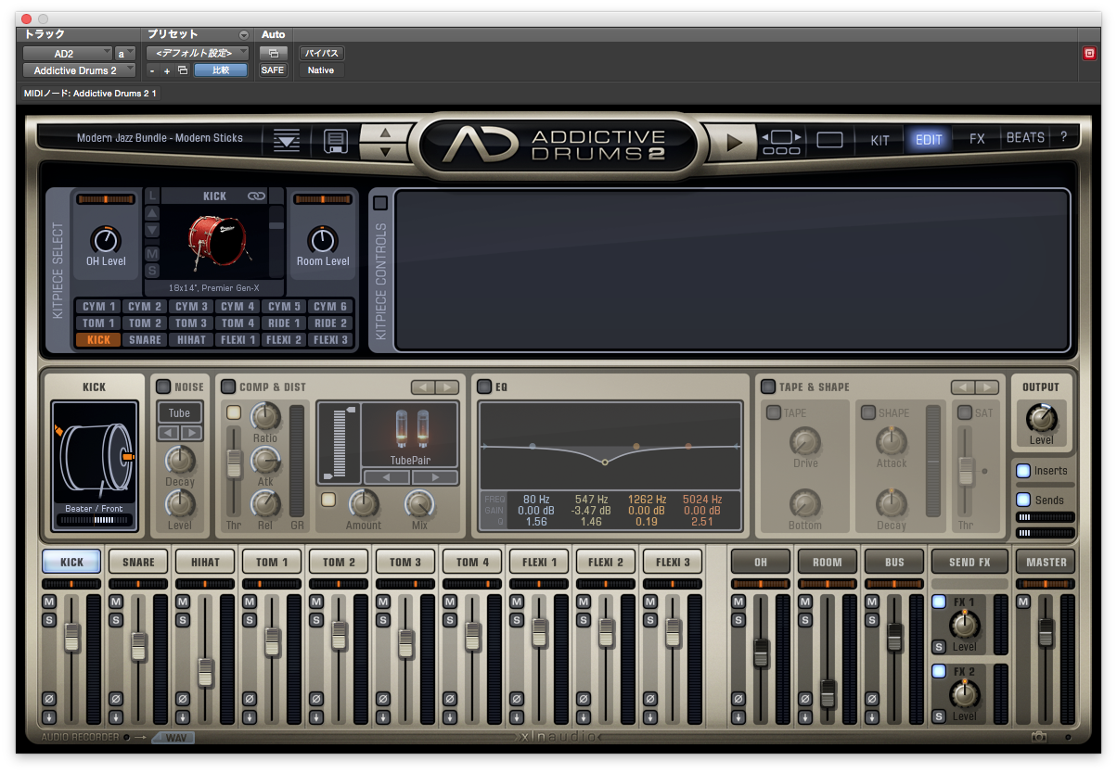The height and width of the screenshot is (773, 1117).
Task: Open the Addictive Drums 2 plugin dropdown
Action: 80,70
